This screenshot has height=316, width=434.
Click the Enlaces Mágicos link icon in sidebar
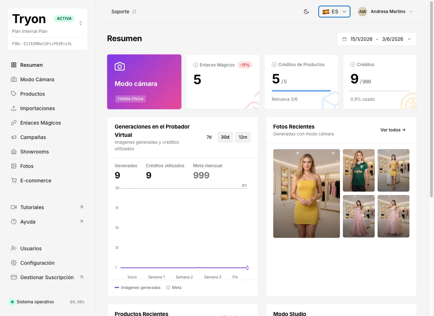[14, 123]
